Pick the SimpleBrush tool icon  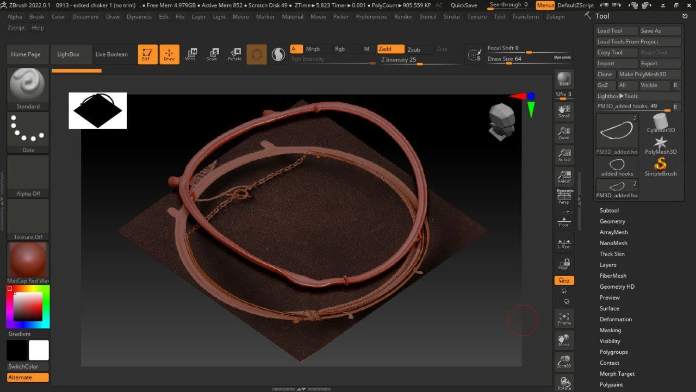(661, 166)
